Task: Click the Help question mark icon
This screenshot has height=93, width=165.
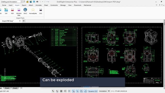Action: pyautogui.click(x=160, y=5)
